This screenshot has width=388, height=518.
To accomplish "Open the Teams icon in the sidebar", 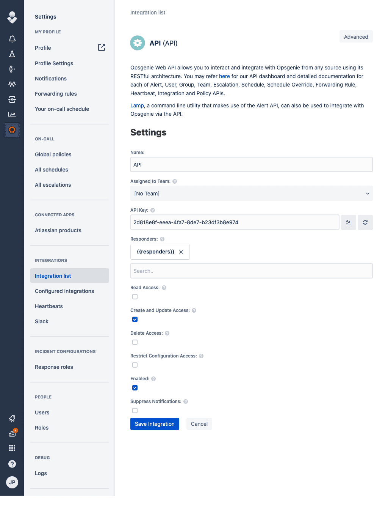I will tap(12, 84).
